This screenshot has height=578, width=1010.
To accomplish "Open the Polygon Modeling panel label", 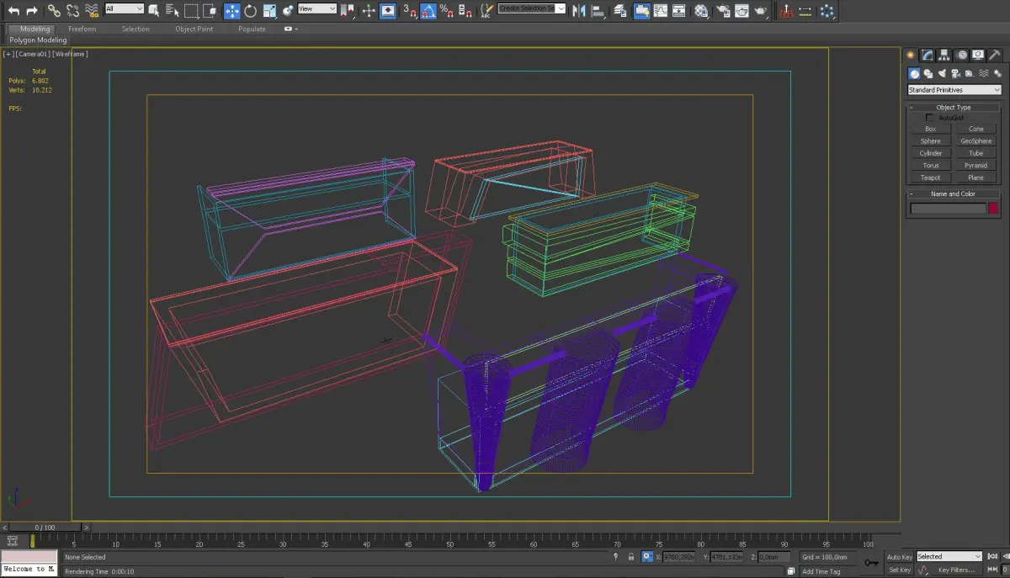I will point(38,40).
